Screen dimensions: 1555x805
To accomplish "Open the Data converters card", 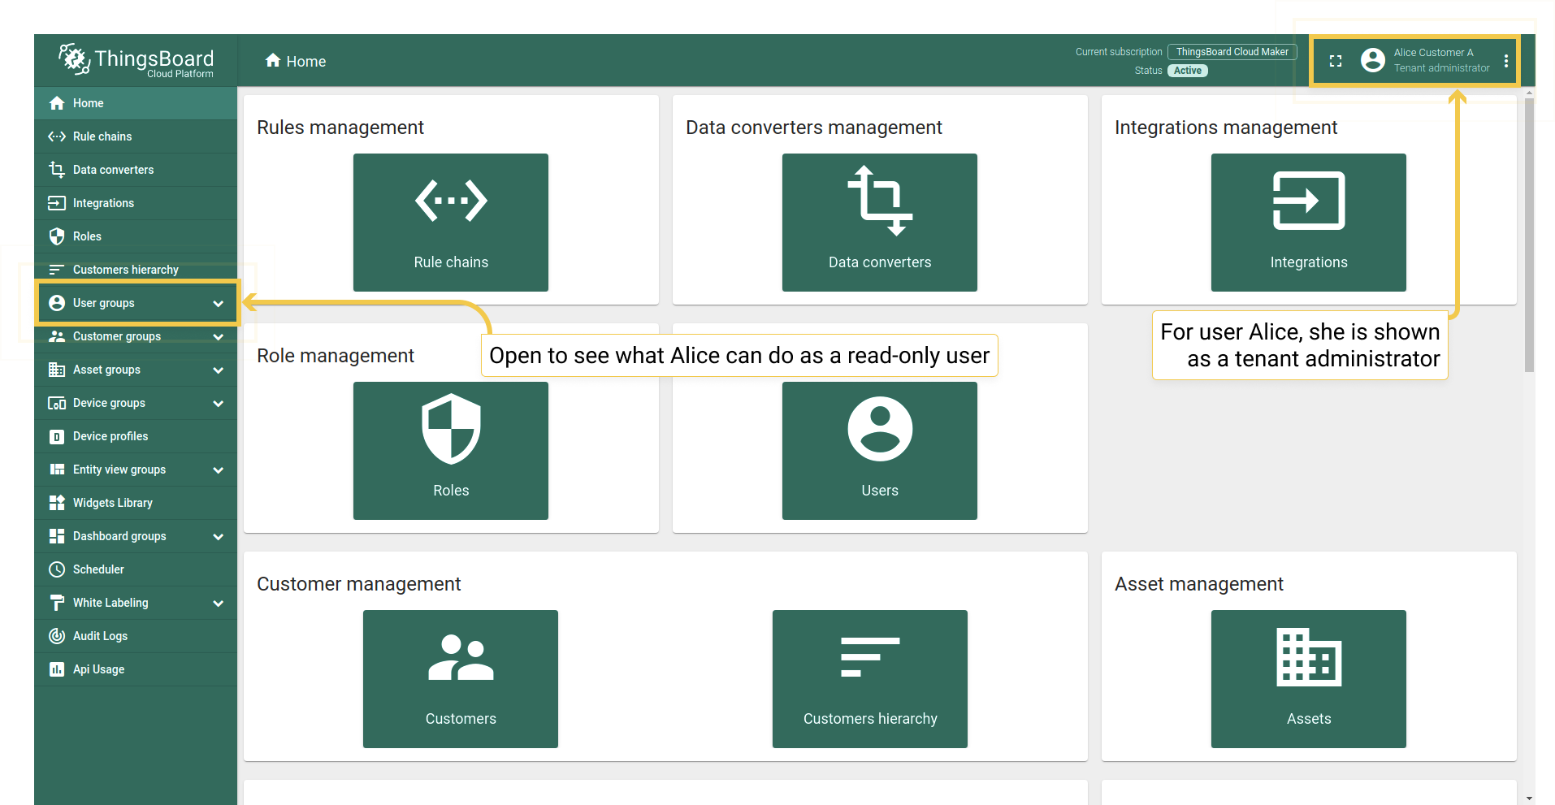I will point(879,222).
